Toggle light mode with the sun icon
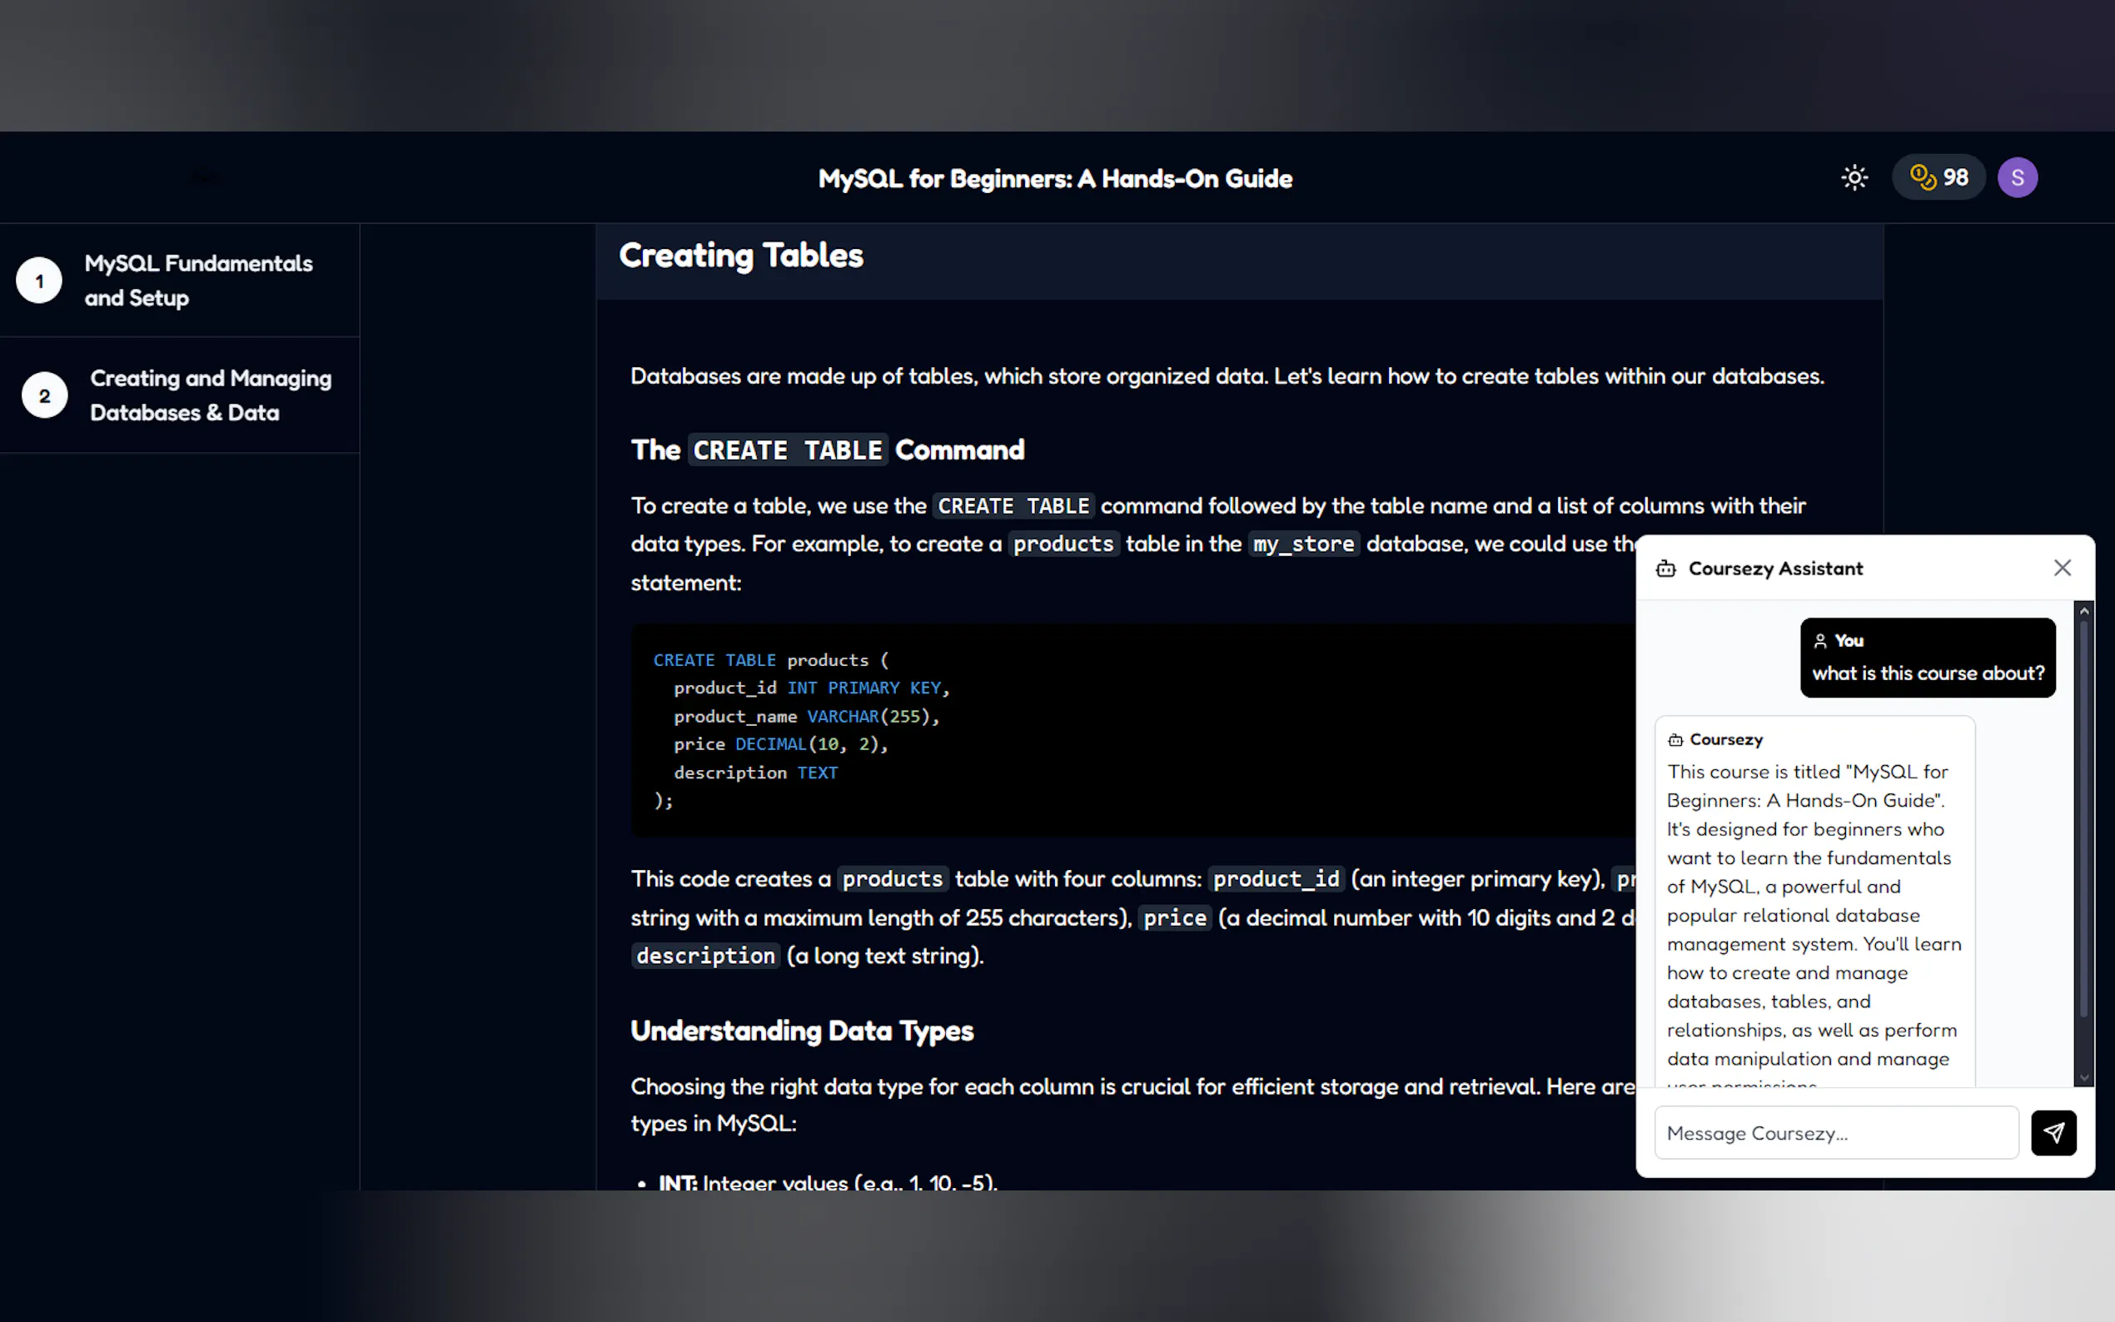The width and height of the screenshot is (2115, 1322). (x=1854, y=177)
